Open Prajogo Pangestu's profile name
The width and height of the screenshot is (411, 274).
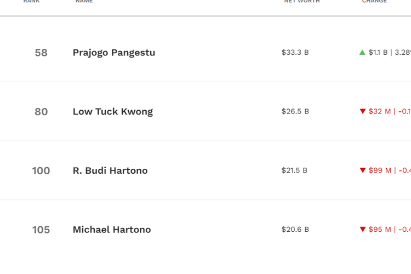(114, 53)
